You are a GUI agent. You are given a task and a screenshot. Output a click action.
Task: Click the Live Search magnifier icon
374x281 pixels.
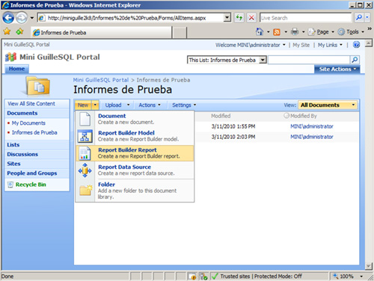coord(359,17)
